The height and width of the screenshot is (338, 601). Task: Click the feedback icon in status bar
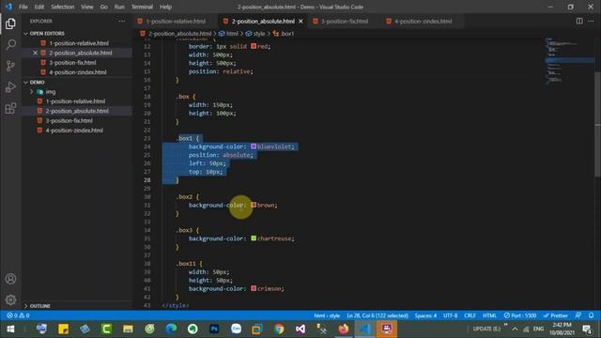578,315
